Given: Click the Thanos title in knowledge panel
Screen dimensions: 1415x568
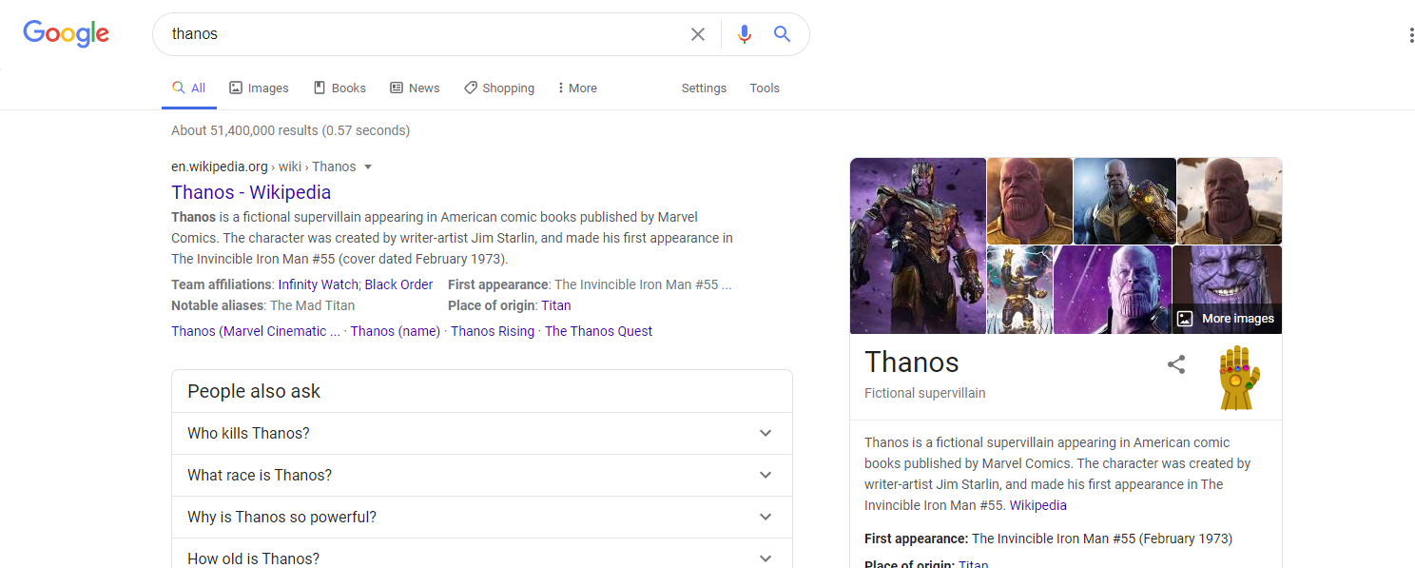Looking at the screenshot, I should click(912, 362).
